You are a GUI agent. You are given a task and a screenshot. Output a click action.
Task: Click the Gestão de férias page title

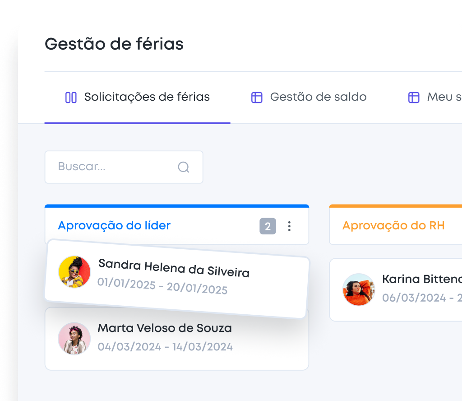(114, 44)
